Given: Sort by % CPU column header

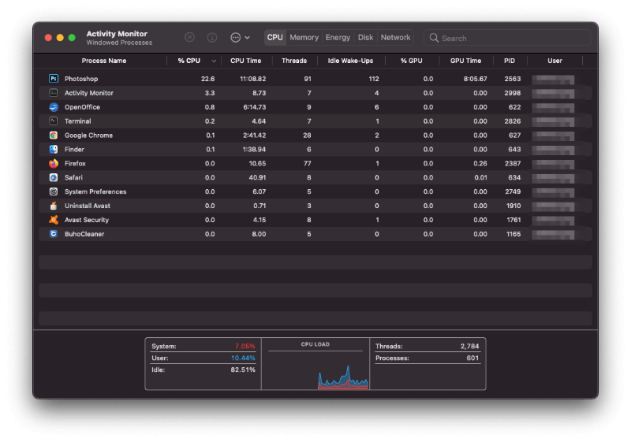Looking at the screenshot, I should pyautogui.click(x=189, y=61).
